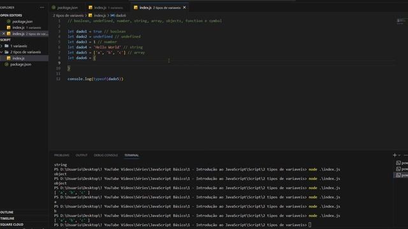408x229 pixels.
Task: Click open-folder icon beside '2 tipos de variaveis'
Action: tap(6, 52)
